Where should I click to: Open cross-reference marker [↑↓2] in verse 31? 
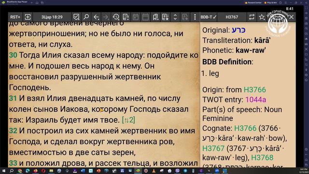[128, 120]
